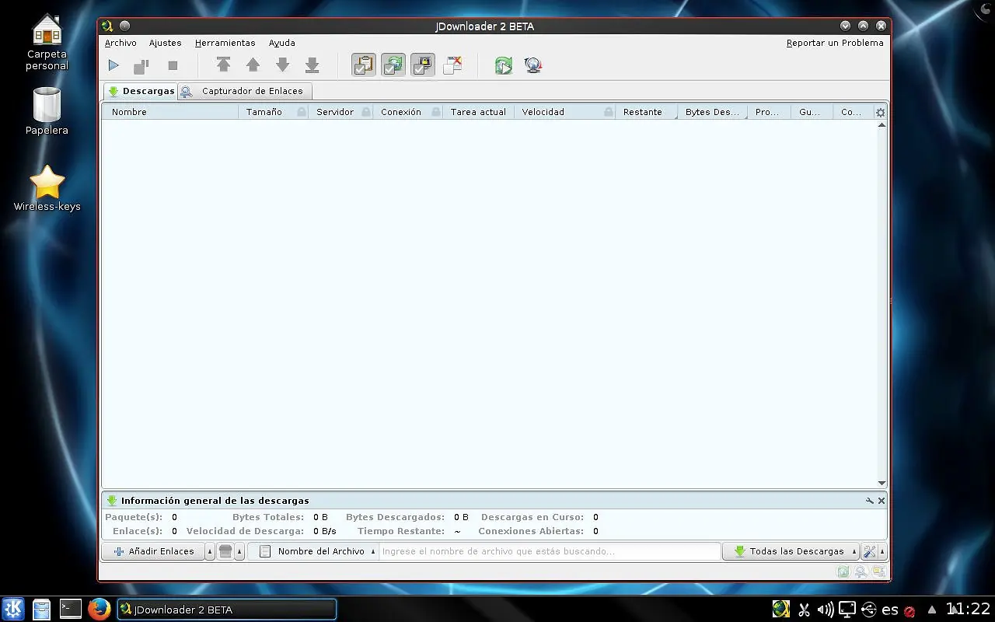Open the Todas las Descargas filter dropdown

pos(791,551)
